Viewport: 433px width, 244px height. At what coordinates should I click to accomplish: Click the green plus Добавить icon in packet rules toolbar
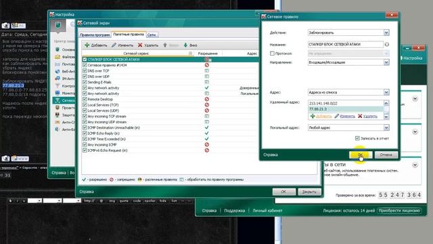click(x=87, y=45)
